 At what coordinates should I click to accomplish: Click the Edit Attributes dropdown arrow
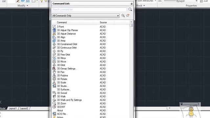coord(155,1)
